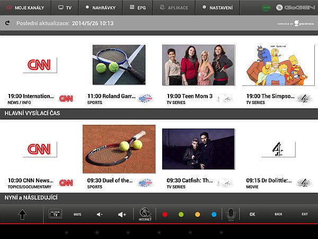
Task: Mute the TV sound
Action: tap(77, 214)
